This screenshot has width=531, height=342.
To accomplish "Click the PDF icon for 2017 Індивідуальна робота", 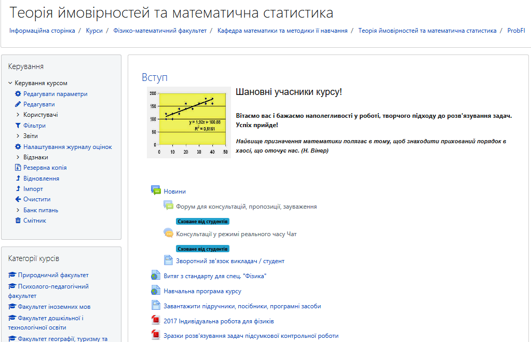I will tap(155, 321).
